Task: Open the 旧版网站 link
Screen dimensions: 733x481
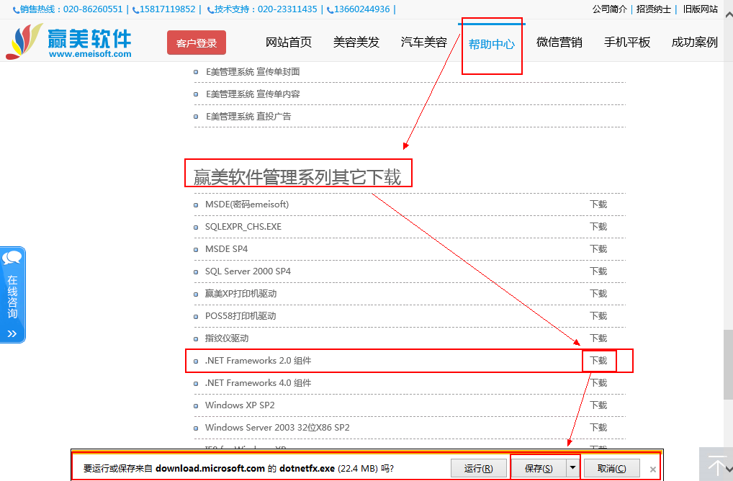Action: point(700,9)
